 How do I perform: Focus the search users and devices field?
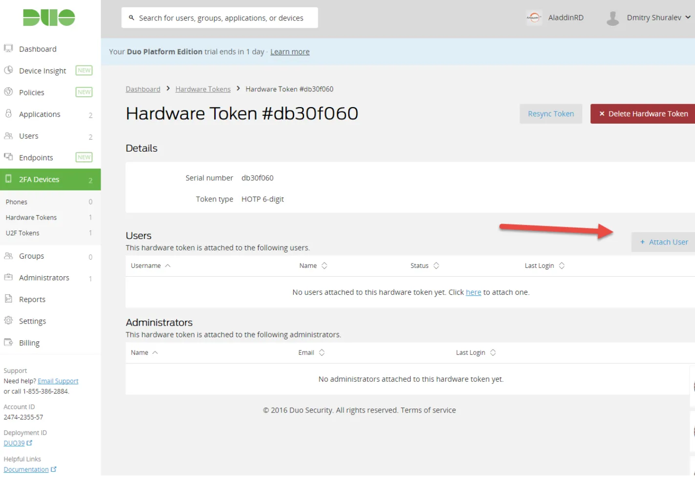(x=219, y=18)
